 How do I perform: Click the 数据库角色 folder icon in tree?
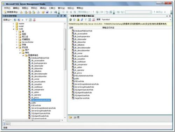click(26, 55)
